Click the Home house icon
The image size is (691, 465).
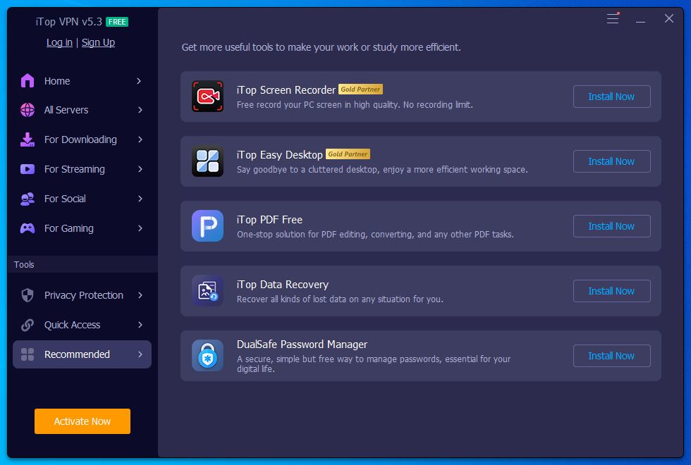click(x=27, y=80)
